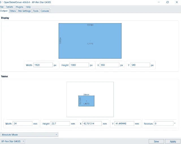Open the XP-Pen Star G430S tablet selector
The height and width of the screenshot is (144, 181).
[12, 141]
